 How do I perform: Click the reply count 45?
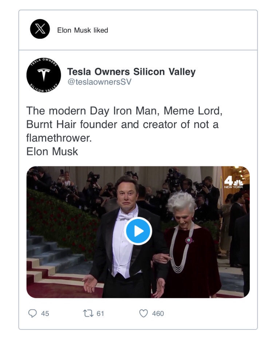45,313
